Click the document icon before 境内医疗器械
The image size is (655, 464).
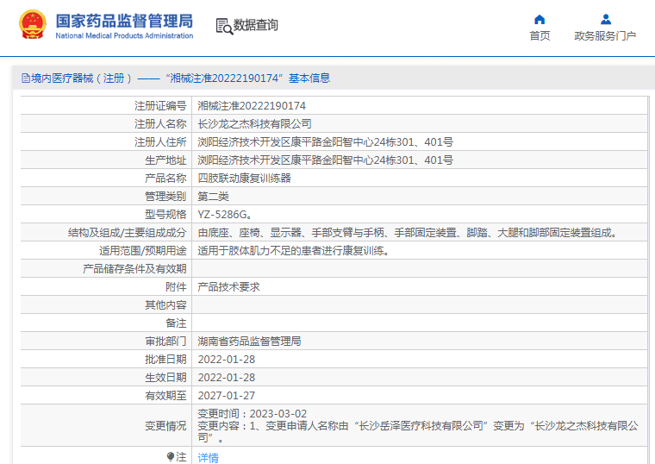point(26,78)
